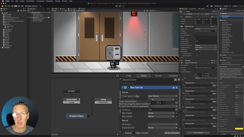Toggle the variable button beside Distance
The image size is (244, 137).
click(177, 110)
